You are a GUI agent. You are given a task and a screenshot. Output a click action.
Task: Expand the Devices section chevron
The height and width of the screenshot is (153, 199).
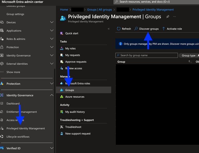52,22
